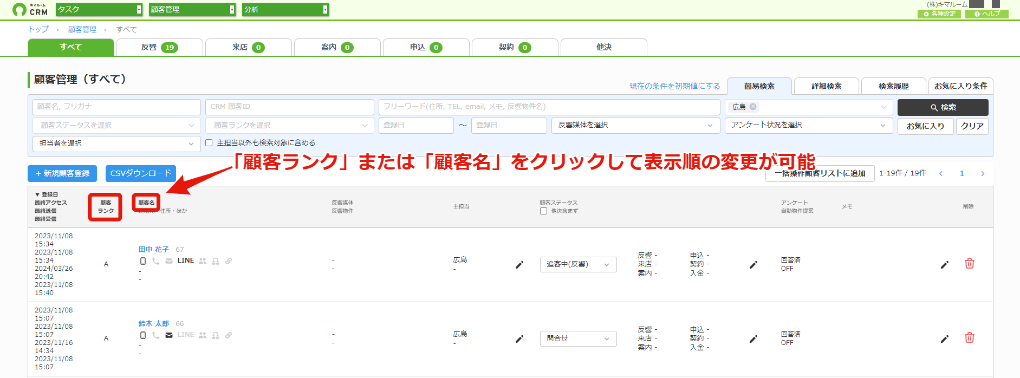
Task: Click mobile device icon in 鈴木 太郎 row
Action: pos(143,335)
